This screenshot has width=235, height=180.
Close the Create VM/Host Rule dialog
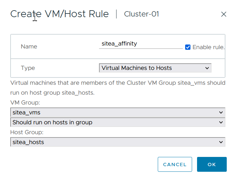tap(224, 14)
